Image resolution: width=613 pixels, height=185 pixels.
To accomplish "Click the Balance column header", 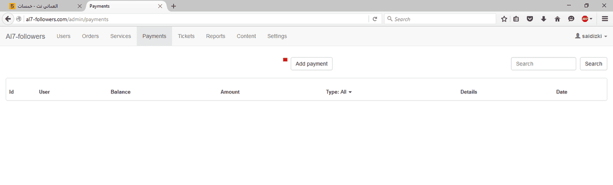I will coord(121,92).
